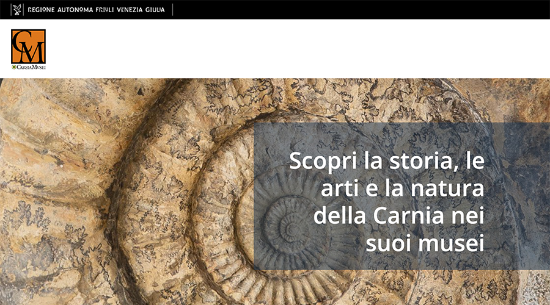Click the word 'Giulia' in the top bar
The width and height of the screenshot is (550, 305).
coord(155,10)
